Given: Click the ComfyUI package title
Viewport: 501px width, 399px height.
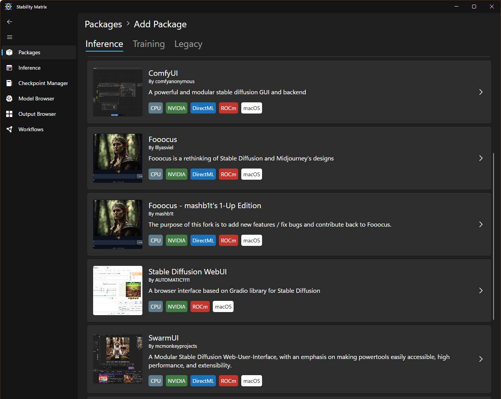Looking at the screenshot, I should [x=163, y=73].
